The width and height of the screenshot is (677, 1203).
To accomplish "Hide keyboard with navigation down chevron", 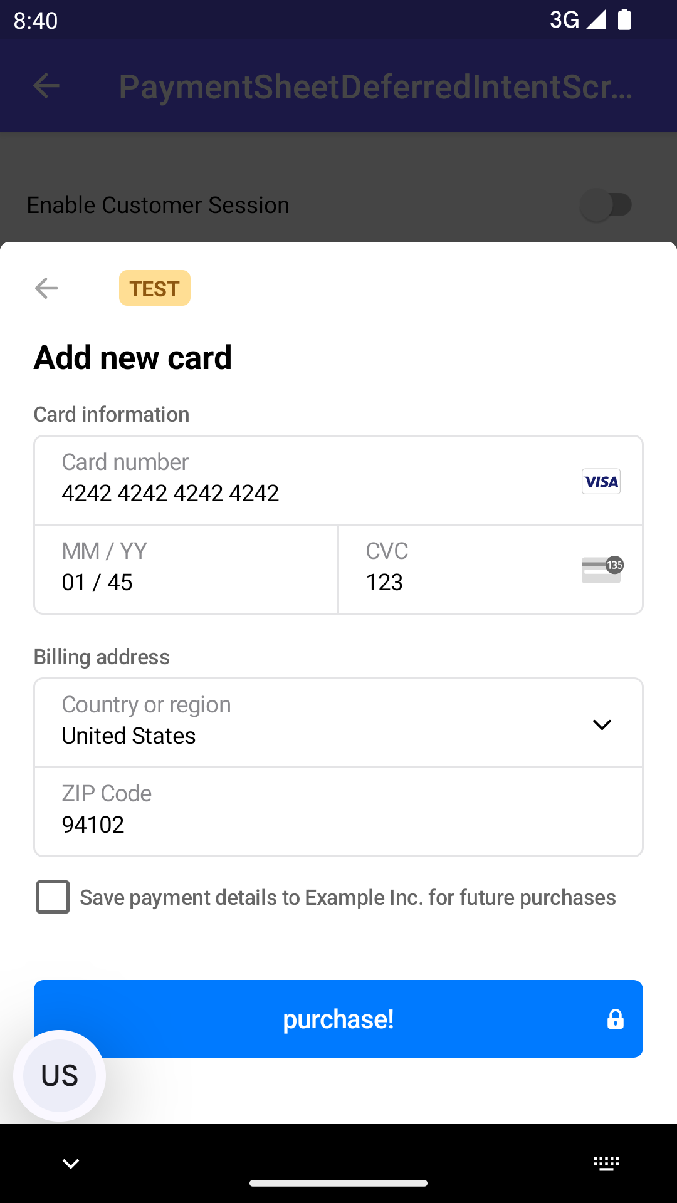I will pyautogui.click(x=71, y=1164).
